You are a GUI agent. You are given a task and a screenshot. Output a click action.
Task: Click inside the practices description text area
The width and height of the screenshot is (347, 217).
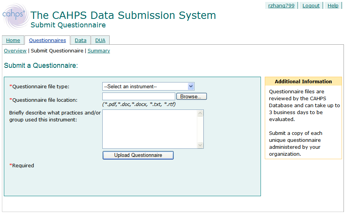click(150, 129)
